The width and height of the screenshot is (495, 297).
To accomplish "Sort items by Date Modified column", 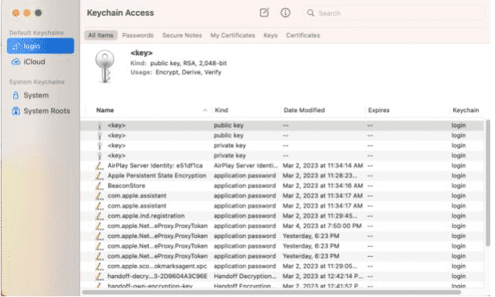I will coord(304,110).
